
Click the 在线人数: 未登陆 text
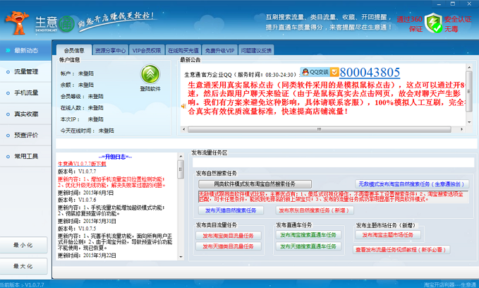[82, 107]
